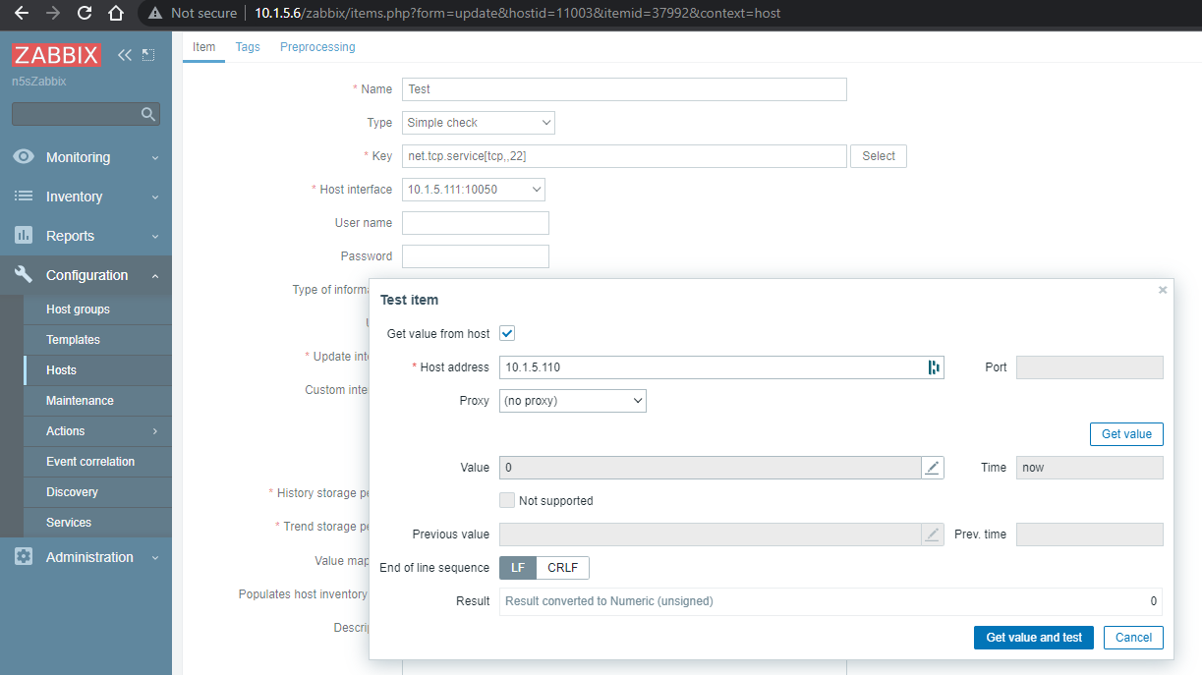
Task: Go to the browser home page
Action: (x=116, y=14)
